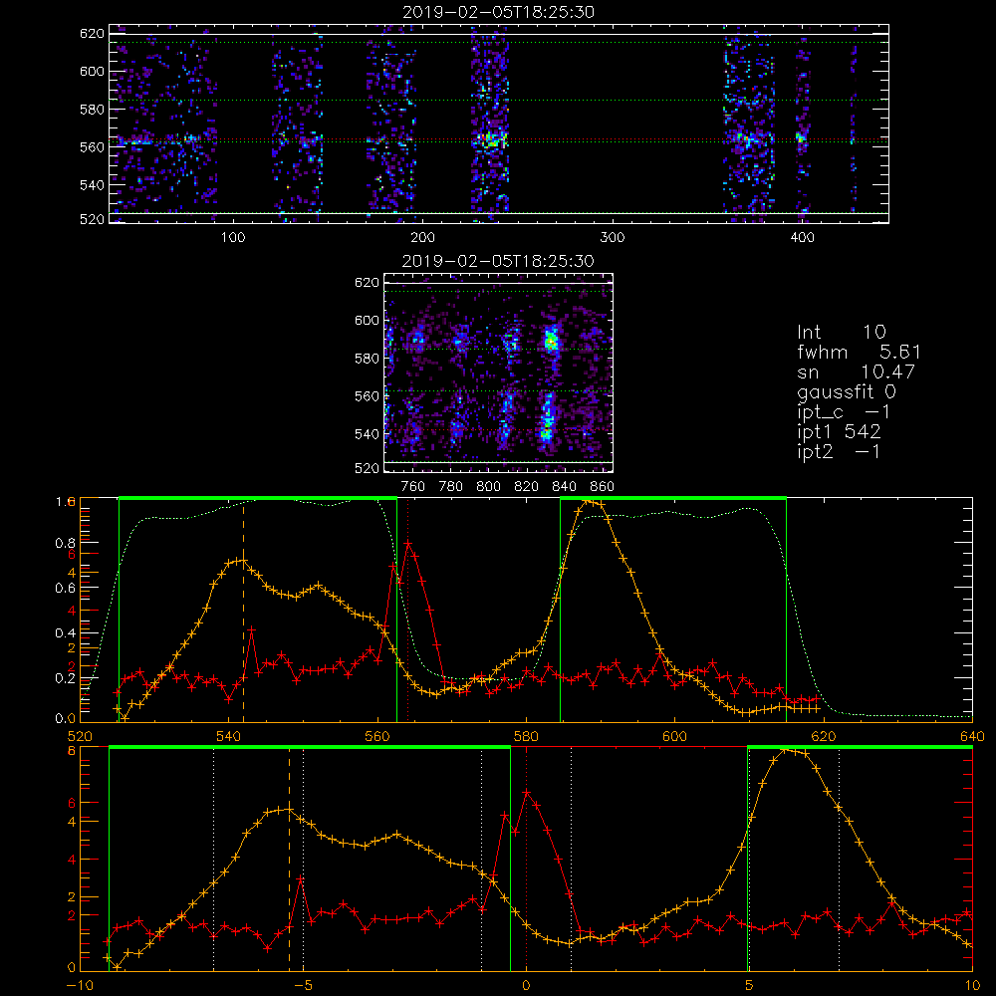Click x-axis label -5 on bottom plot
996x996 pixels.
(x=303, y=986)
